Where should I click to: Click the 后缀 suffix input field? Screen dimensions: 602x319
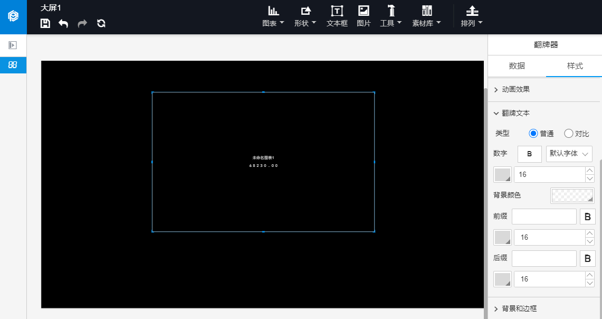[544, 258]
